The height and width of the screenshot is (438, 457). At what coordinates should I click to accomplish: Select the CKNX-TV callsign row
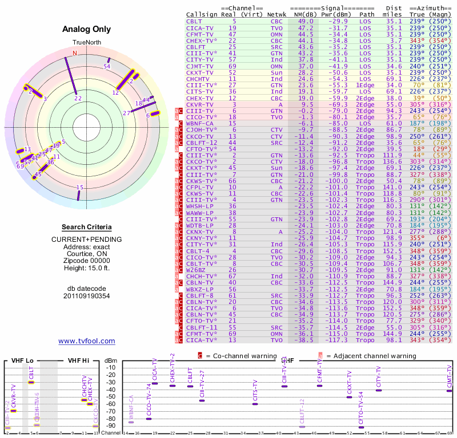coord(199,232)
